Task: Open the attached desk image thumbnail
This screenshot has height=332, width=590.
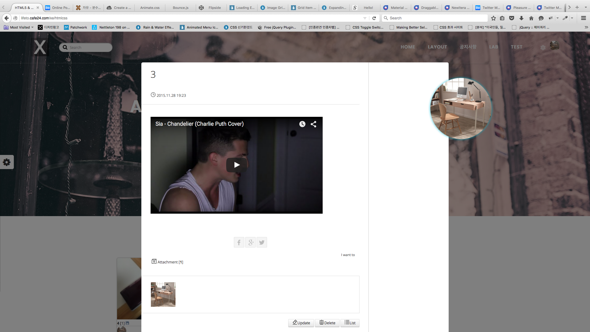Action: [x=163, y=294]
